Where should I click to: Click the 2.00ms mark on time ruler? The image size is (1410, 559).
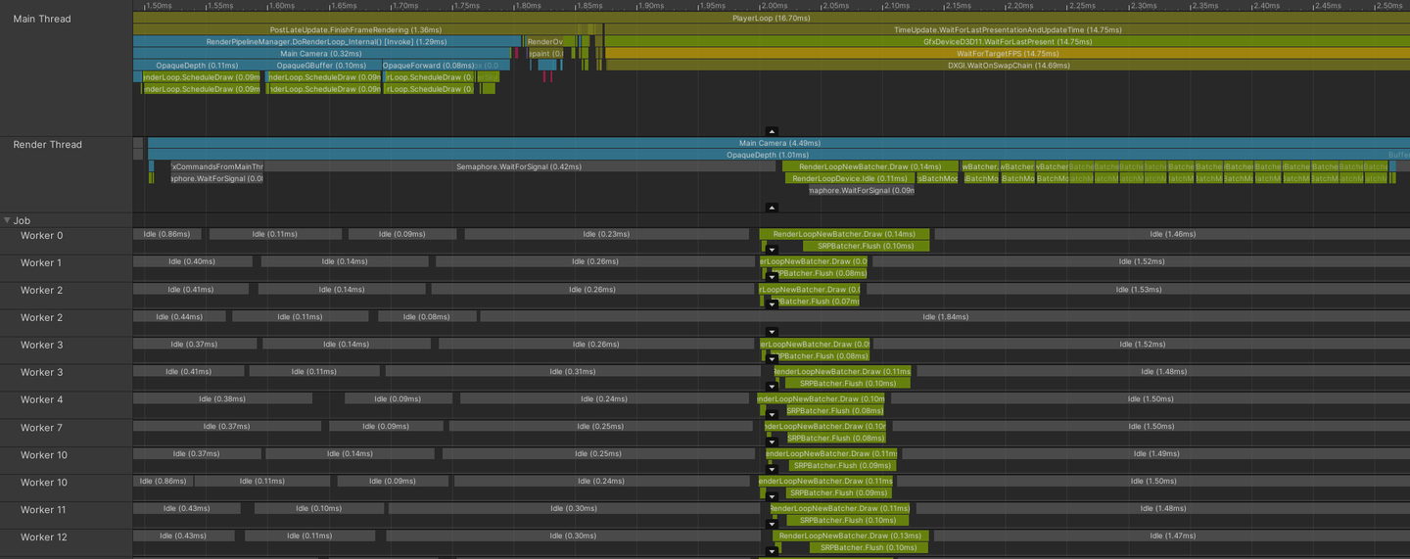pos(773,6)
